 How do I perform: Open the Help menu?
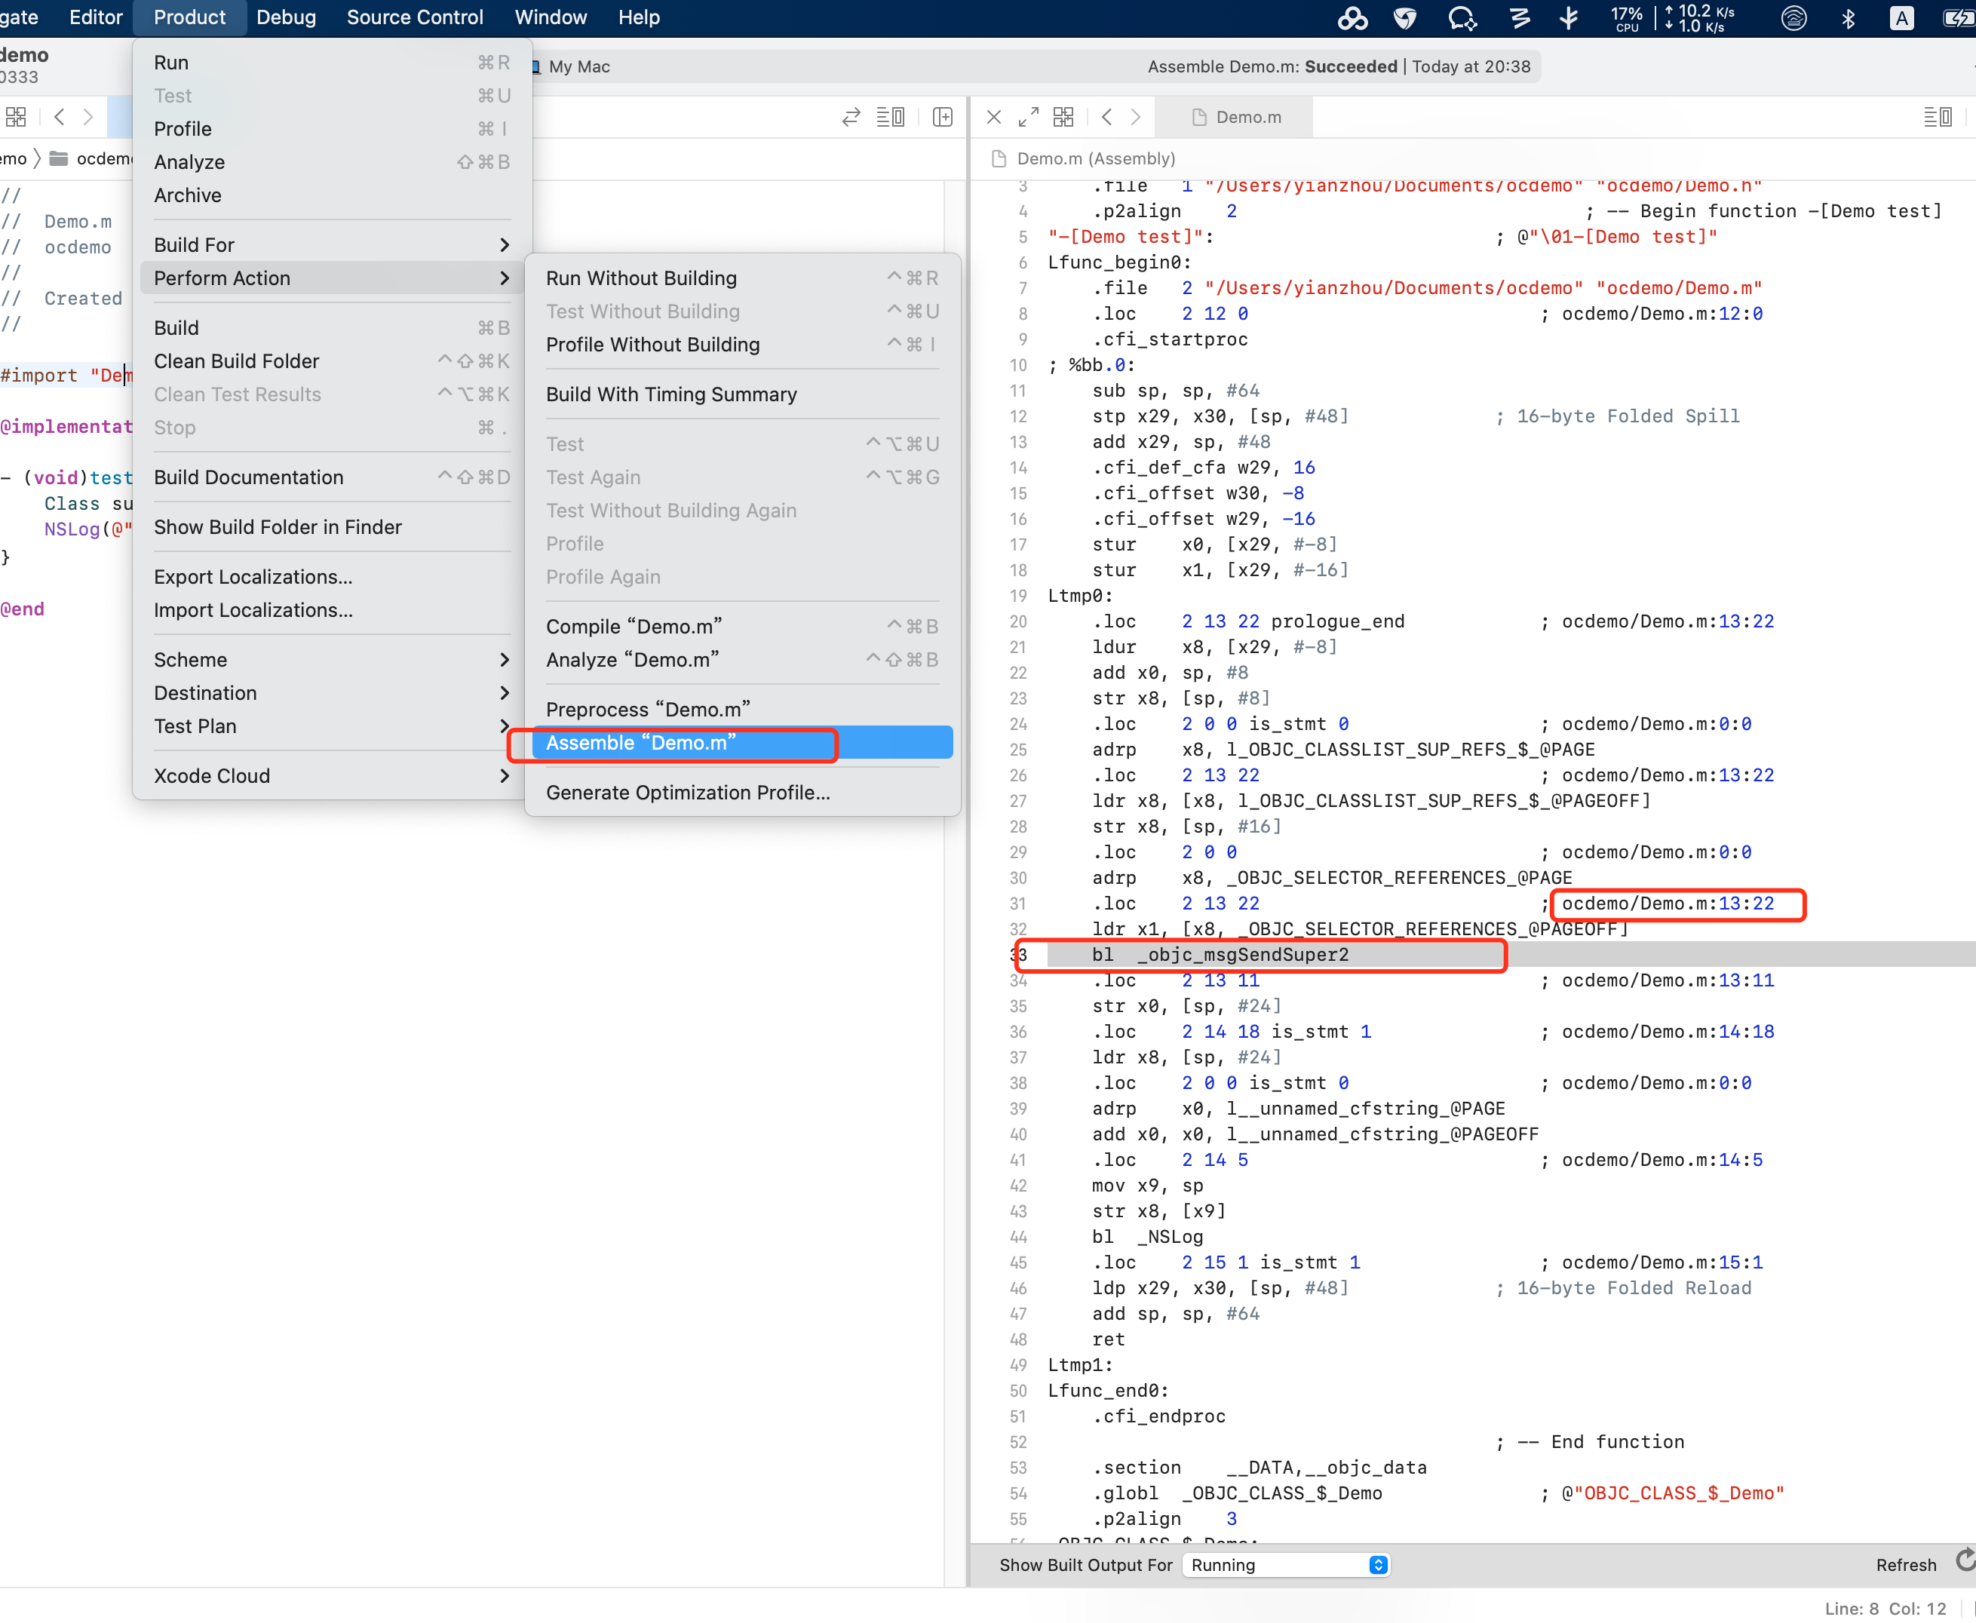638,18
